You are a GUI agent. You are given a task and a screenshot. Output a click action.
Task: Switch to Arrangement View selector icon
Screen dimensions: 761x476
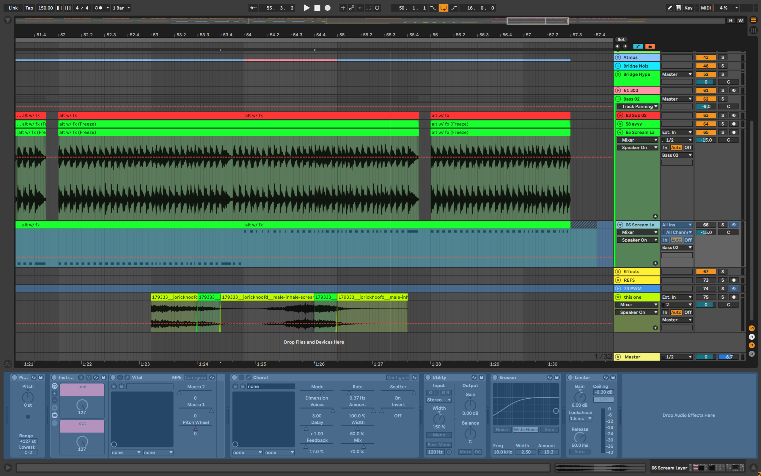coord(754,20)
